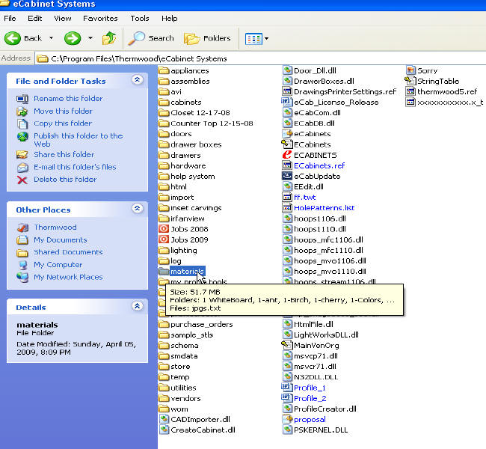Open My Computer in Other Places
Image resolution: width=486 pixels, height=449 pixels.
[x=58, y=264]
